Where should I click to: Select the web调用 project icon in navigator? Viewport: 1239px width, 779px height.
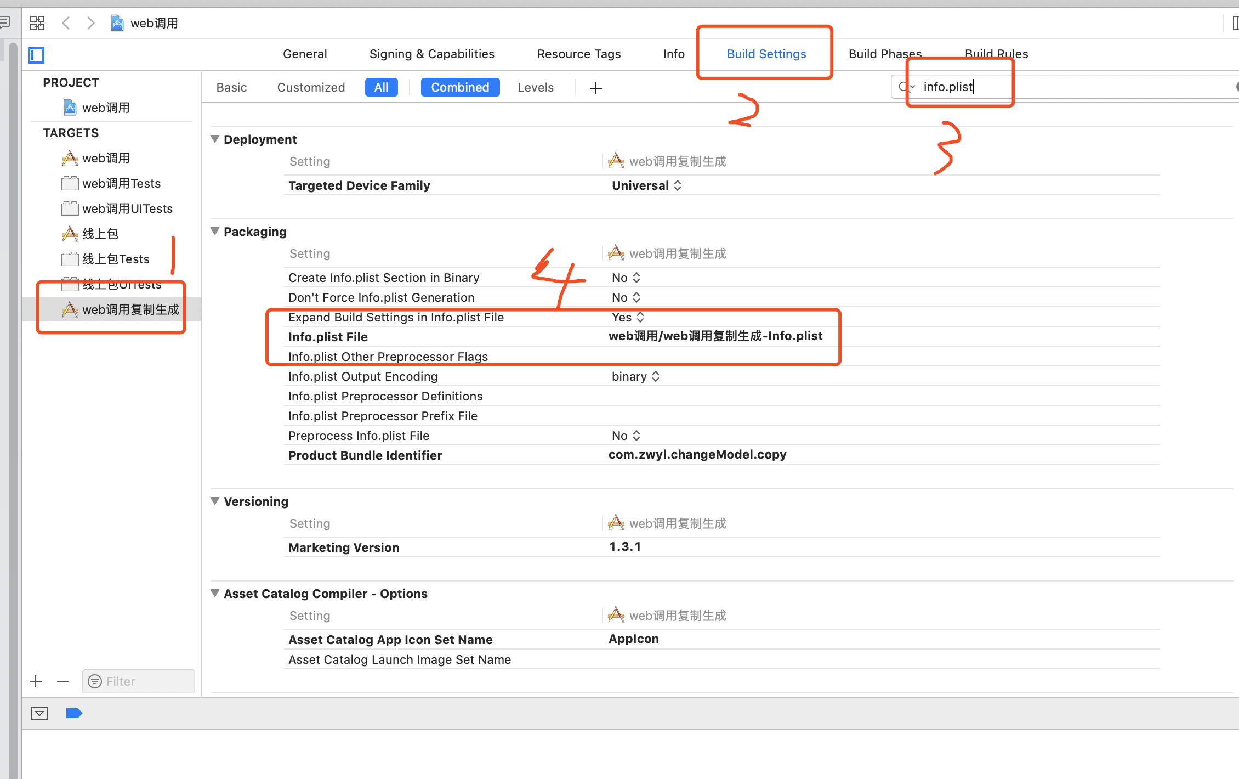pos(70,108)
